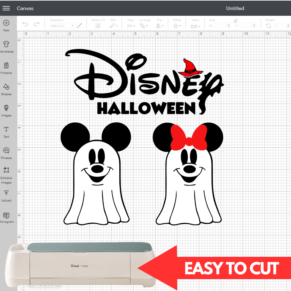Select the Text tool
The image size is (291, 291).
coord(6,132)
